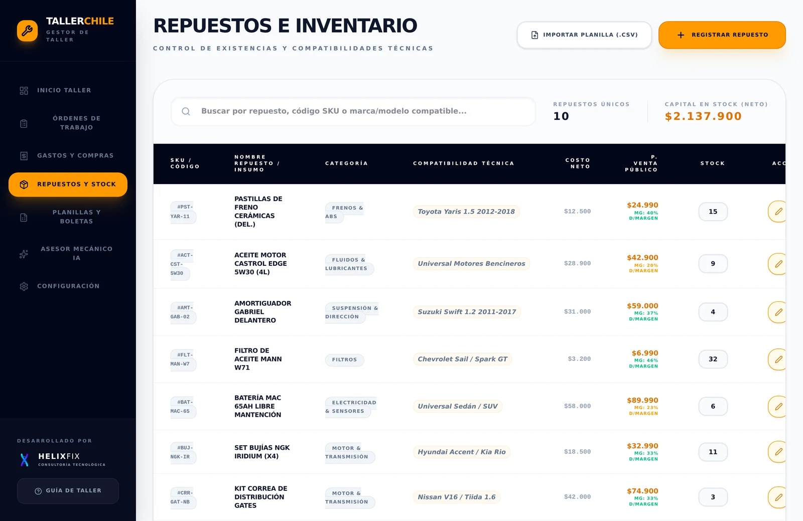Select Repuestos y Stock menu item
The image size is (803, 521).
point(68,185)
